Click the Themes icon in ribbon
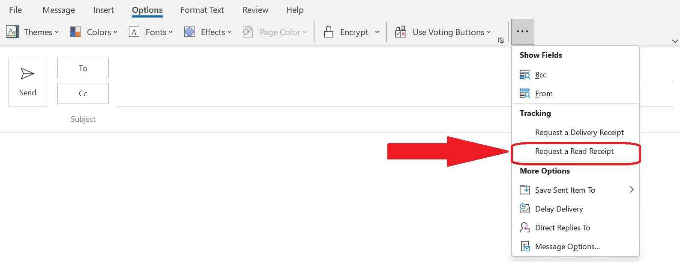This screenshot has height=262, width=680. pyautogui.click(x=12, y=32)
